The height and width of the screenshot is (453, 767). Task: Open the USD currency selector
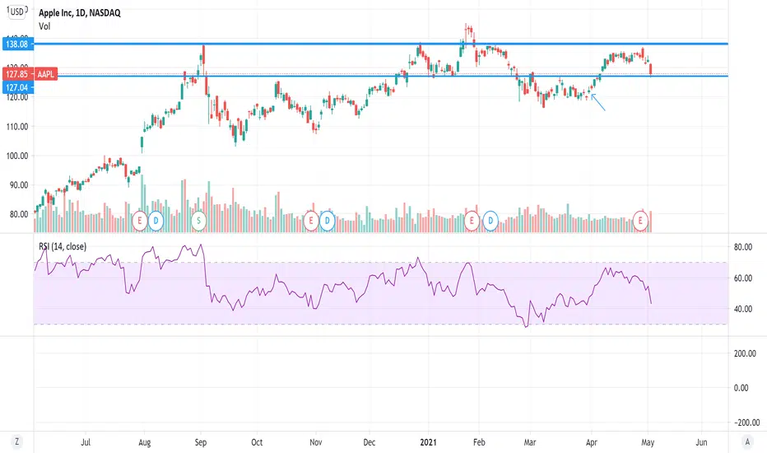[x=16, y=12]
